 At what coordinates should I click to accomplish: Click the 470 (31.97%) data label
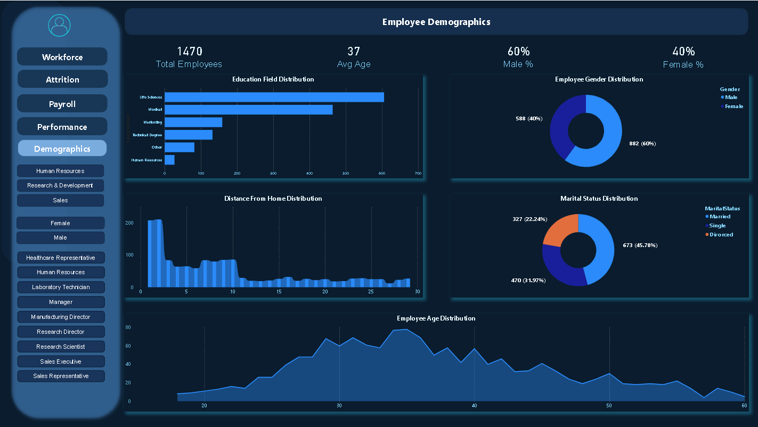[x=528, y=280]
